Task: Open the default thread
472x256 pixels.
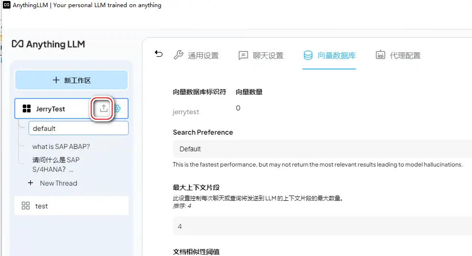Action: [x=79, y=128]
